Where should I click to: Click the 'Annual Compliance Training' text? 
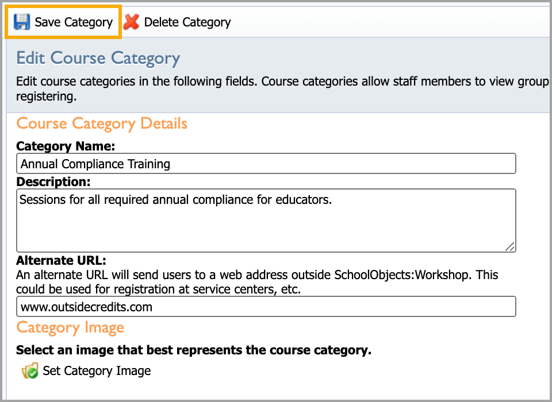pos(95,164)
